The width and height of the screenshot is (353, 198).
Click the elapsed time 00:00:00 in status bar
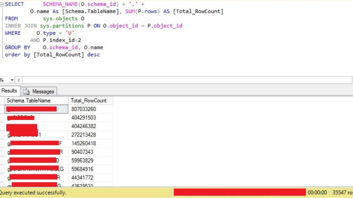click(317, 193)
